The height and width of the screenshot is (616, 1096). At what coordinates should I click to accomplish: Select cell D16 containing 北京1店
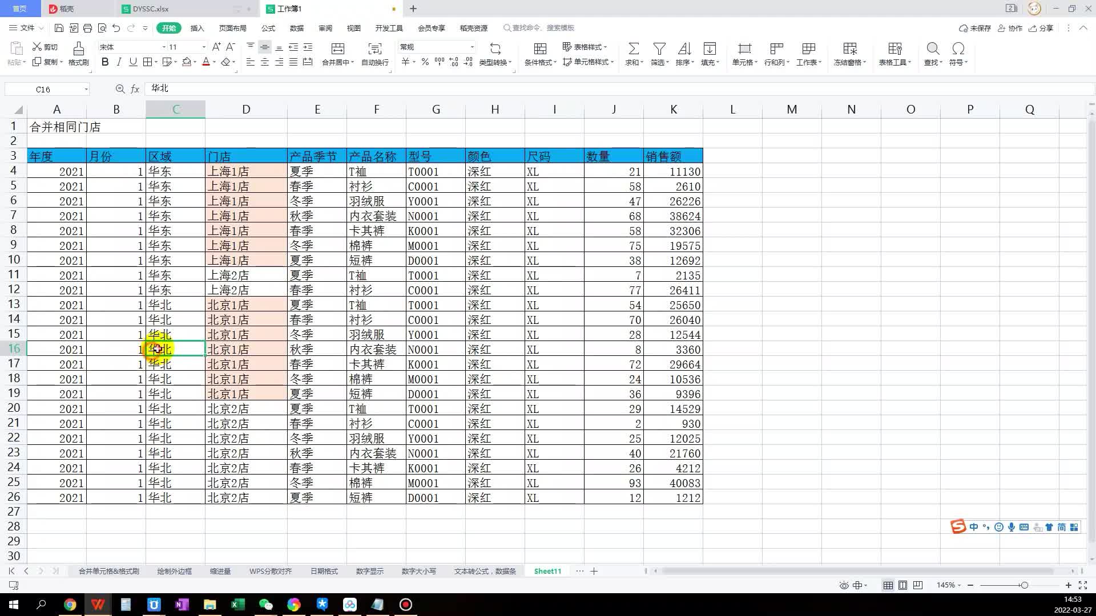(x=245, y=349)
